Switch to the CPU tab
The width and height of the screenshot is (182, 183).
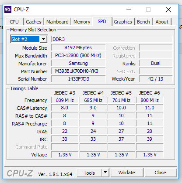pos(14,22)
